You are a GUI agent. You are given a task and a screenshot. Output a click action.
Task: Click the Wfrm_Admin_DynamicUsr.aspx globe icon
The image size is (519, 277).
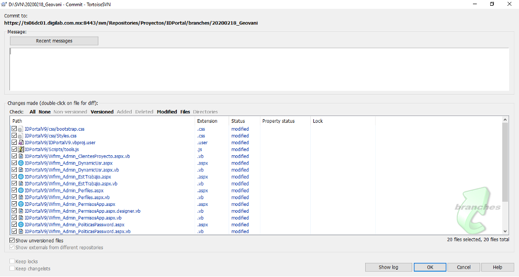(x=20, y=163)
